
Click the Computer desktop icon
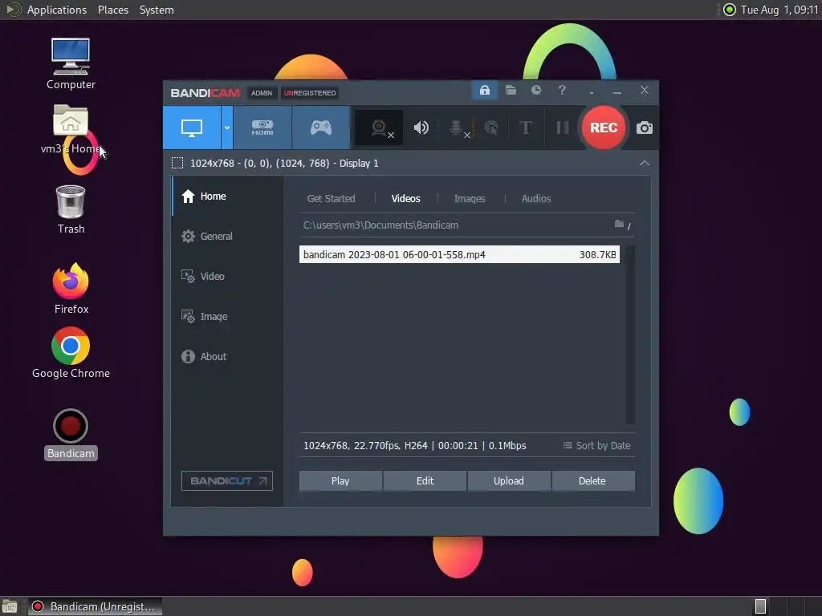pyautogui.click(x=71, y=64)
